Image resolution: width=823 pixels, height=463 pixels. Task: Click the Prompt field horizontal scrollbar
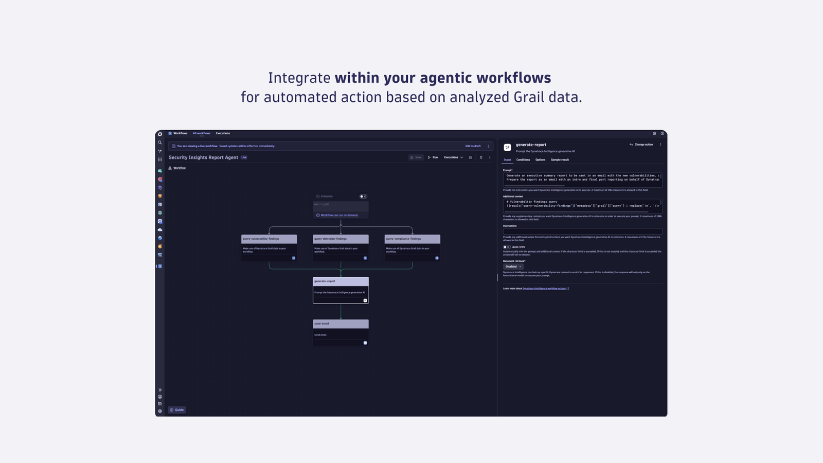coord(535,186)
